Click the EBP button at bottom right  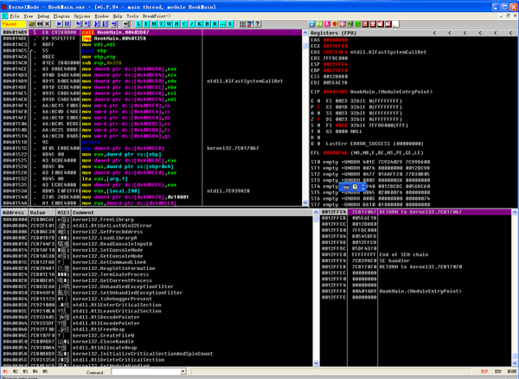pos(498,371)
